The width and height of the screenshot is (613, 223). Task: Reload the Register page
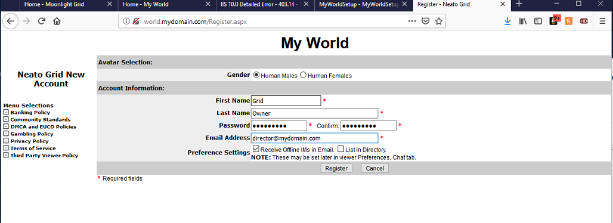click(x=41, y=21)
